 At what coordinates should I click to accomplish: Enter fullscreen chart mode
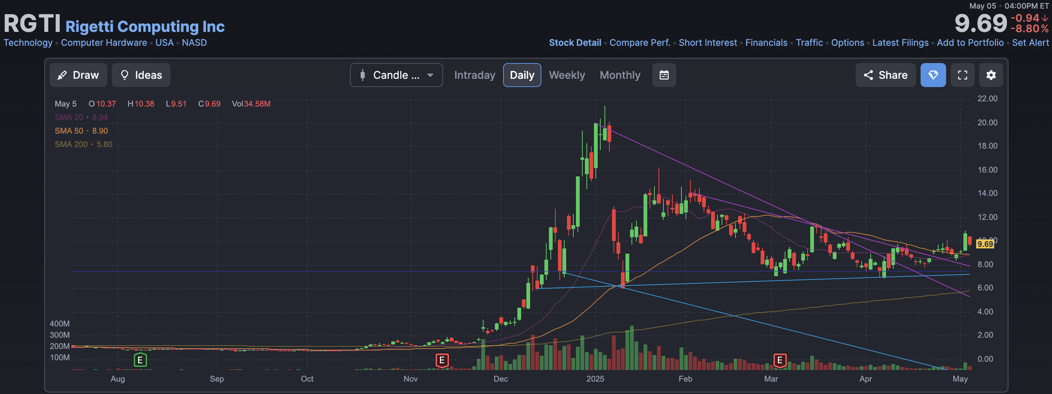[x=963, y=75]
